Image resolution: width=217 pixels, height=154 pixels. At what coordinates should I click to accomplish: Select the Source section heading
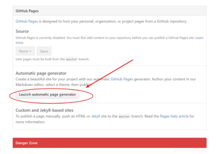(22, 31)
